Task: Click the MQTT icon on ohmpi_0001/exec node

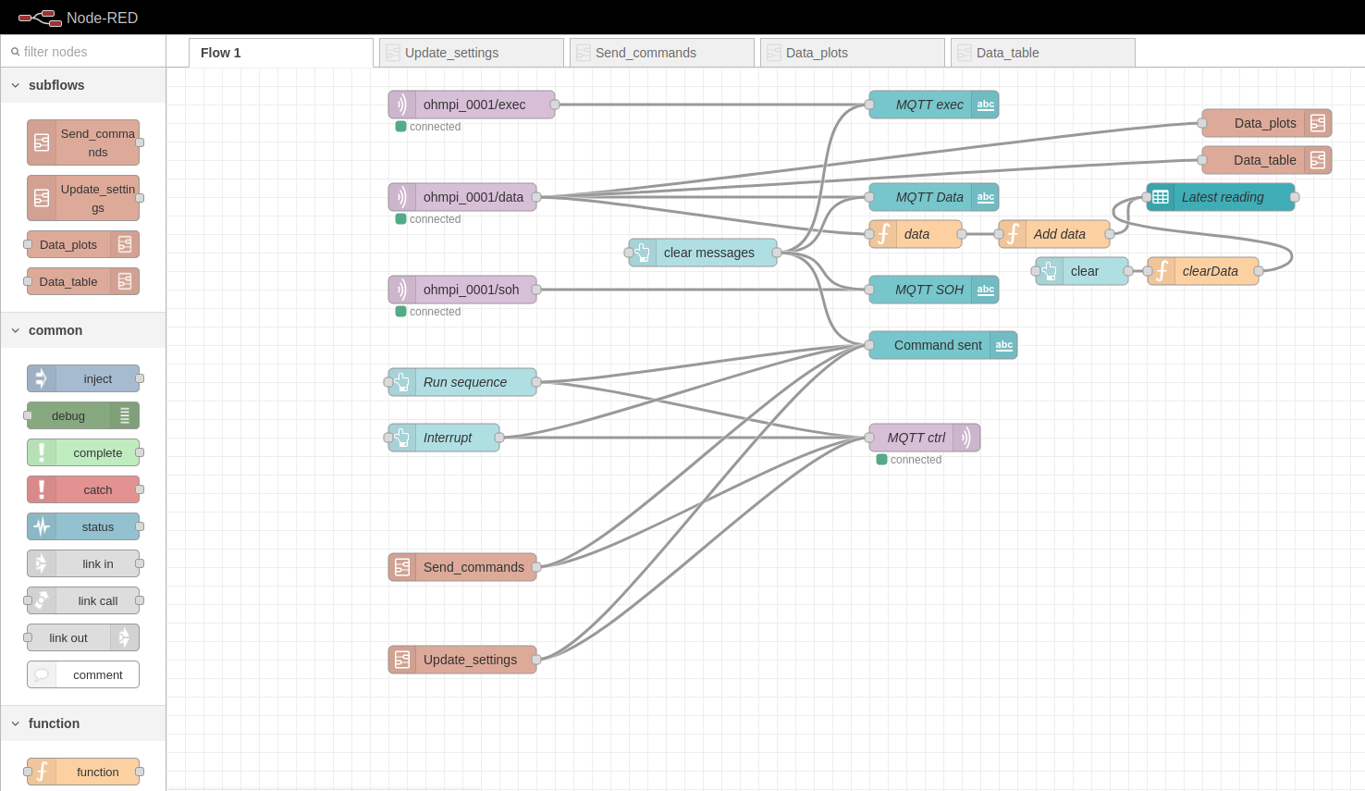Action: pyautogui.click(x=402, y=105)
